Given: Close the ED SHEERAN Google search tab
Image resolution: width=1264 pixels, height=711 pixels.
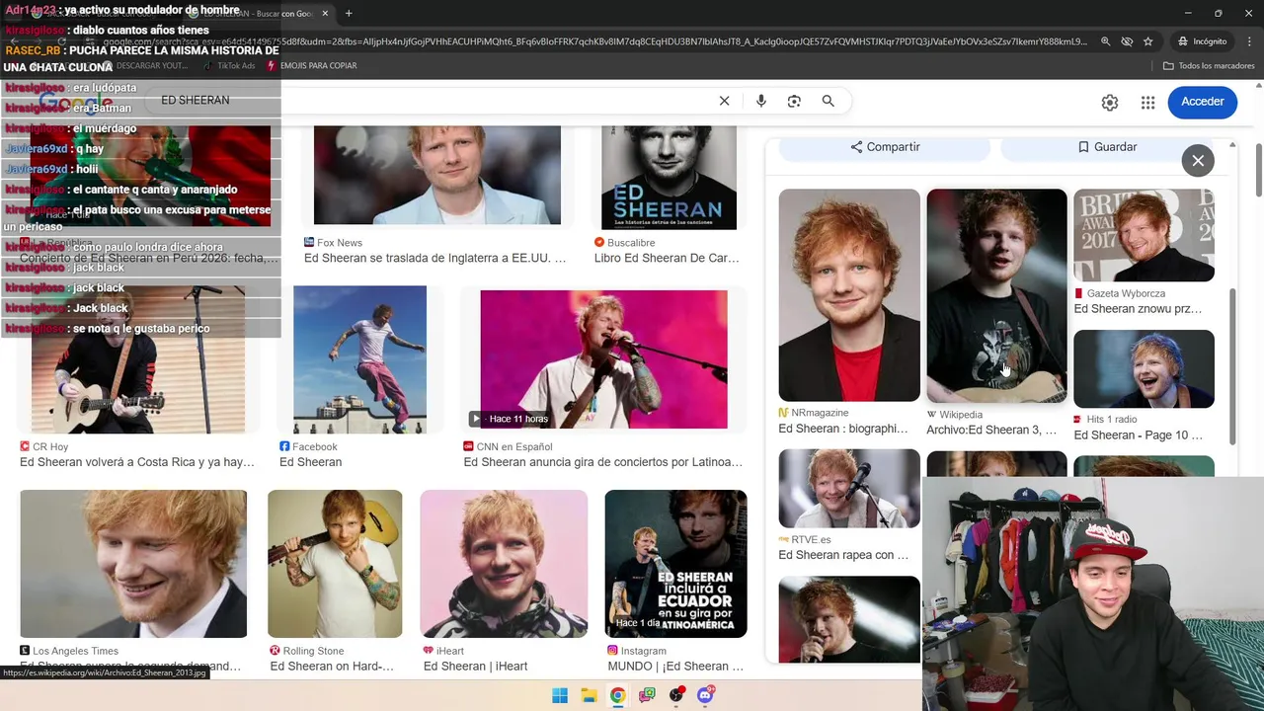Looking at the screenshot, I should [x=325, y=14].
